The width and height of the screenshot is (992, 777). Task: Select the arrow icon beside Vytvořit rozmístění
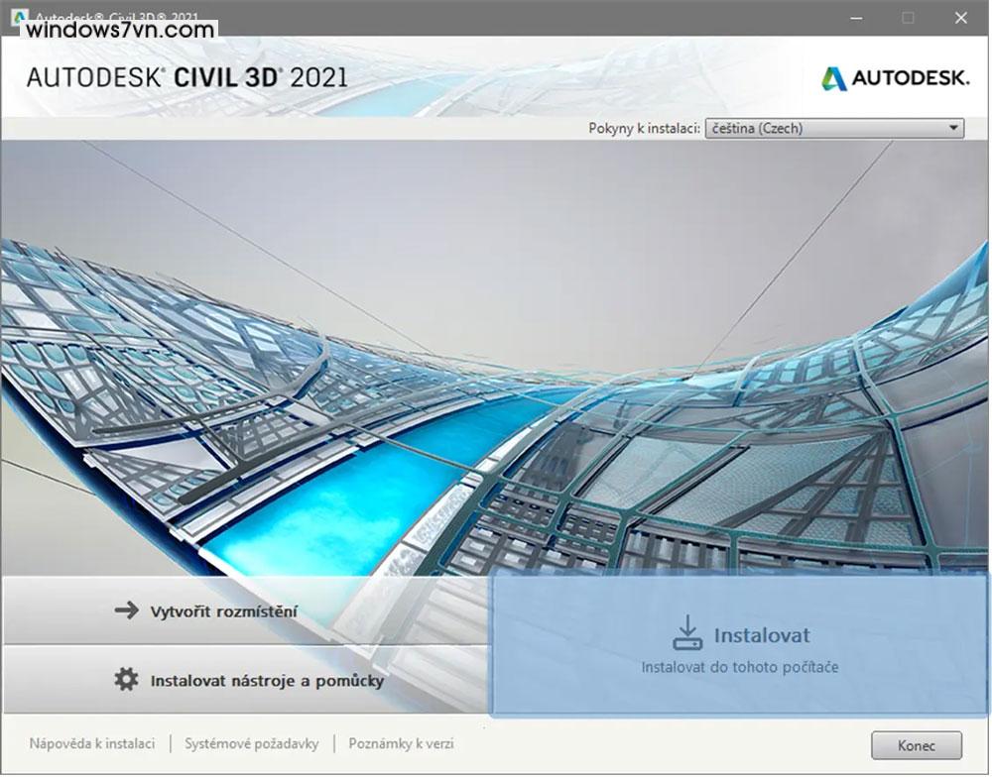point(122,610)
